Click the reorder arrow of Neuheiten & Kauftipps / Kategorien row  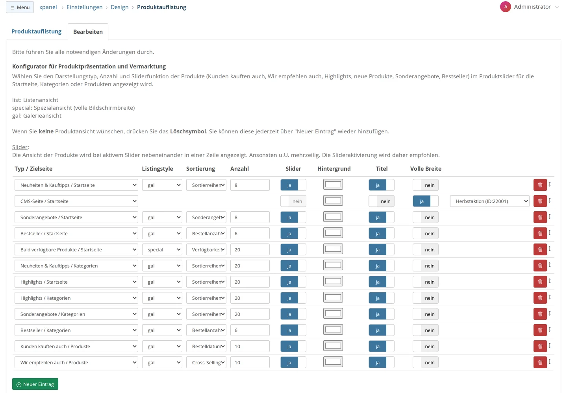(550, 265)
